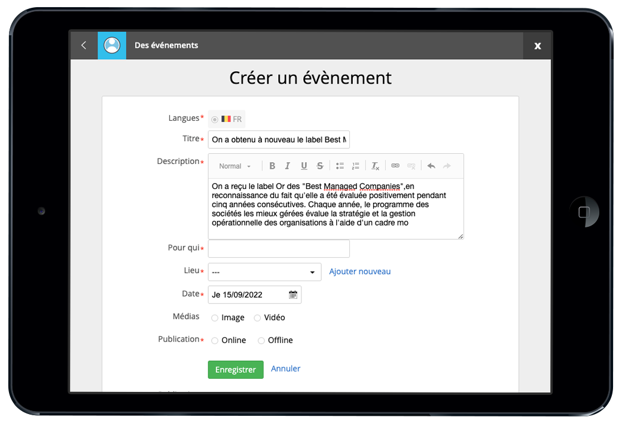Toggle bold formatting in description editor
This screenshot has height=426, width=625.
pos(272,166)
